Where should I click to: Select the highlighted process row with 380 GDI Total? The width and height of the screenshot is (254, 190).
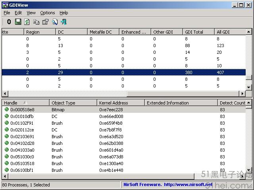pos(124,72)
